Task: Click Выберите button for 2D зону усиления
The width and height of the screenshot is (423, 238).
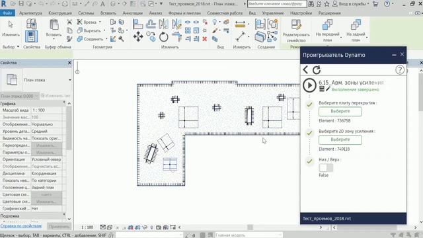Action: 340,139
